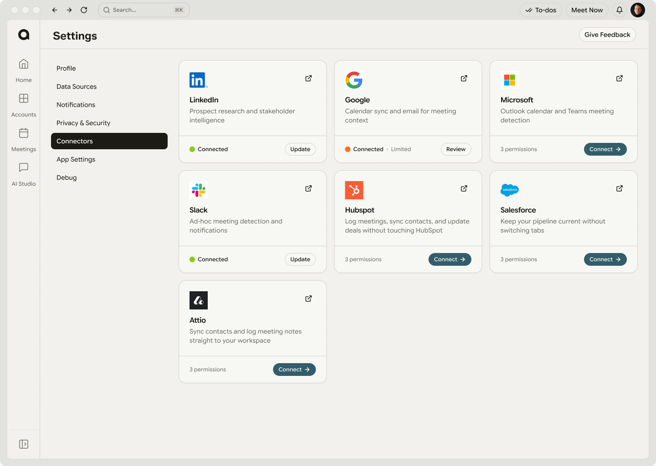
Task: Click Hubspot 3 permissions text
Action: (363, 259)
